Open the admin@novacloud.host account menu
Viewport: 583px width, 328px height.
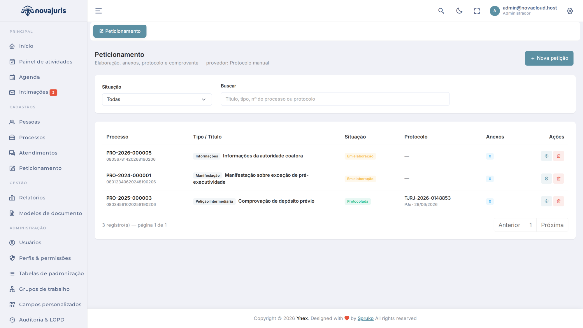(x=530, y=8)
